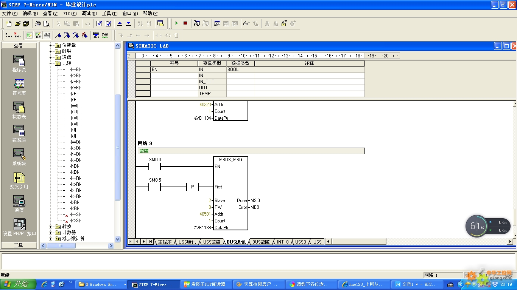The width and height of the screenshot is (517, 290).
Task: Click the 查看 panel header button
Action: pyautogui.click(x=19, y=45)
